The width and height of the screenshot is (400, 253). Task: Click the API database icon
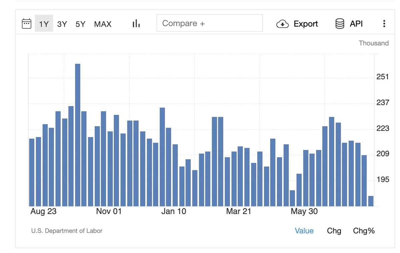coord(340,23)
